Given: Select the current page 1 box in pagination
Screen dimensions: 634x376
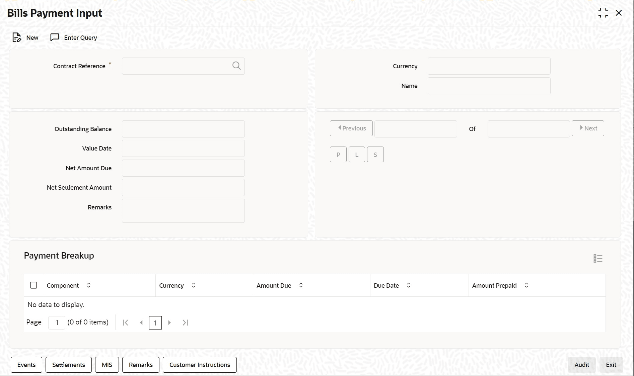Looking at the screenshot, I should [155, 323].
